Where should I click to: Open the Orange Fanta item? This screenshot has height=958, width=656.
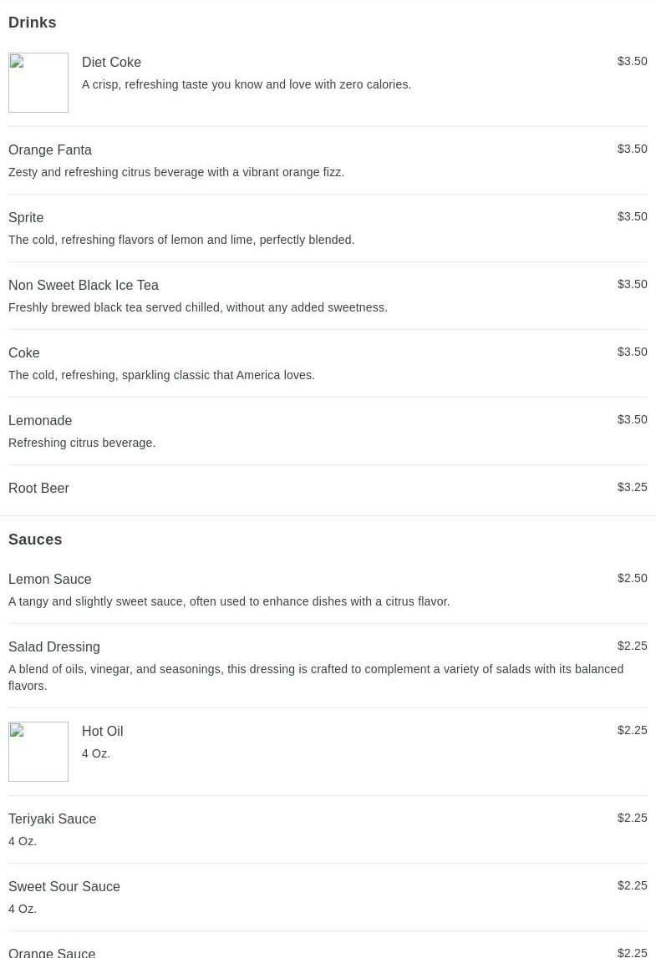tap(50, 150)
